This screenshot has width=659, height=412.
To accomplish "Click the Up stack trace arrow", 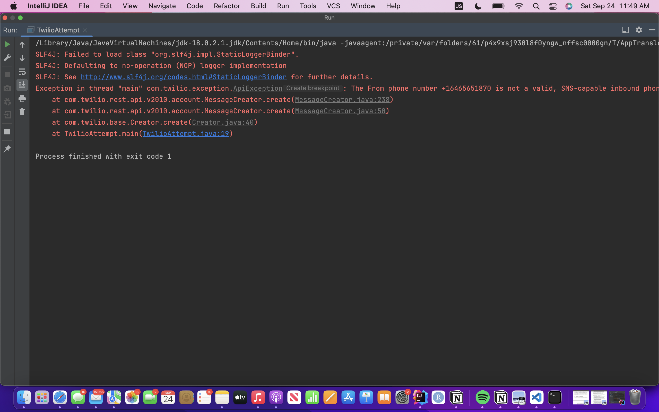I will click(x=22, y=45).
